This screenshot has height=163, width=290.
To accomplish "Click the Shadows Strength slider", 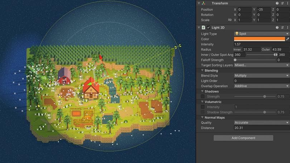I will click(255, 97).
